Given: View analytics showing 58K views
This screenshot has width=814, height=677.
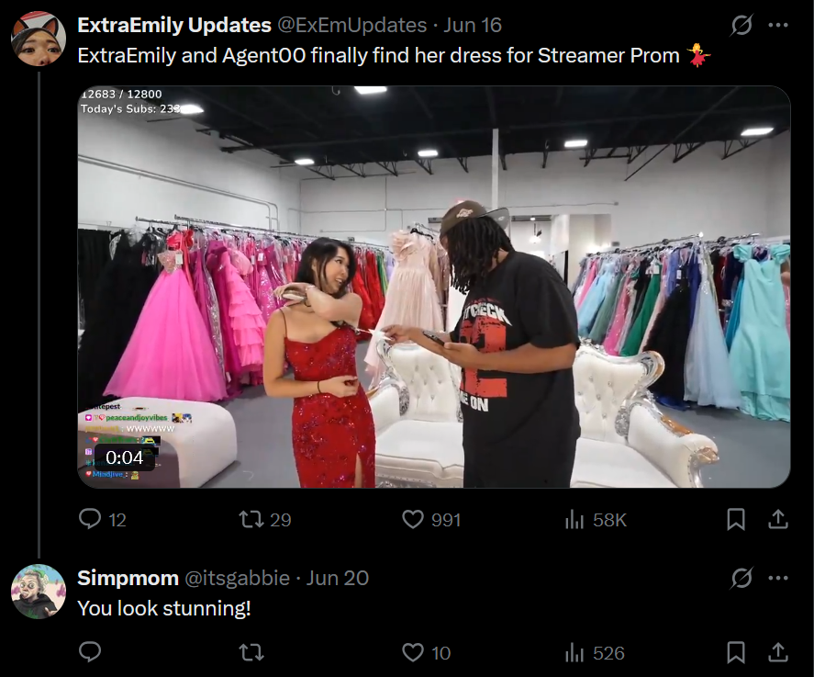Looking at the screenshot, I should [x=596, y=519].
